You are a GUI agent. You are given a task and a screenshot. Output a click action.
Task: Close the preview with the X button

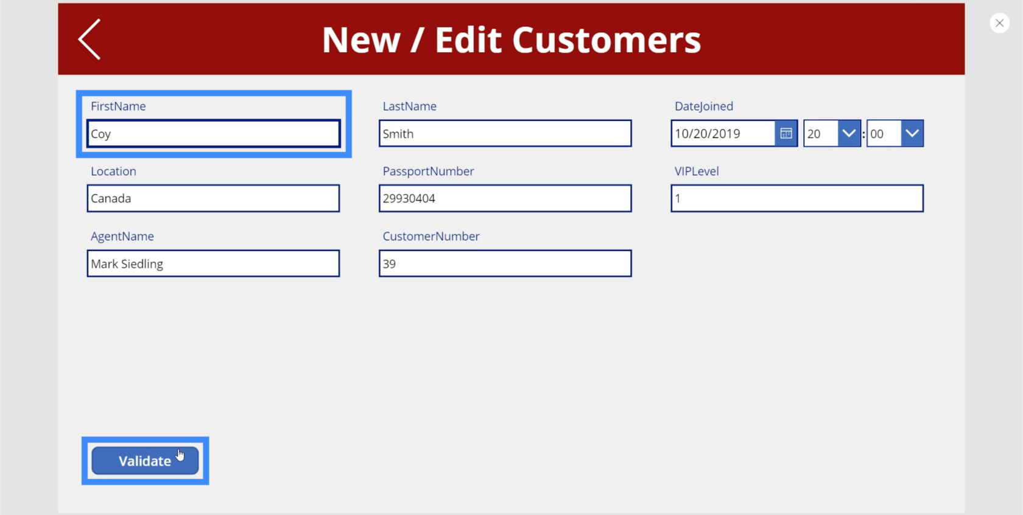pyautogui.click(x=999, y=23)
